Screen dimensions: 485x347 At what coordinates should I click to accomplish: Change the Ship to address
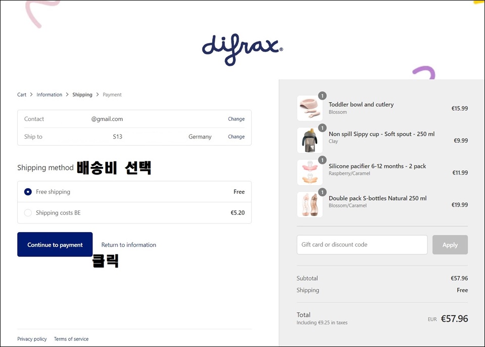point(236,137)
